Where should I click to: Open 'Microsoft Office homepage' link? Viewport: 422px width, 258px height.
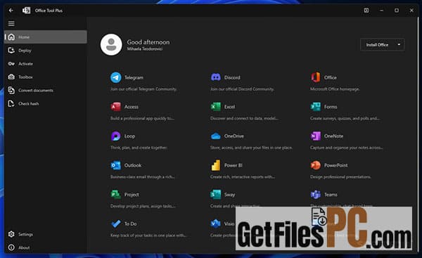tap(335, 89)
